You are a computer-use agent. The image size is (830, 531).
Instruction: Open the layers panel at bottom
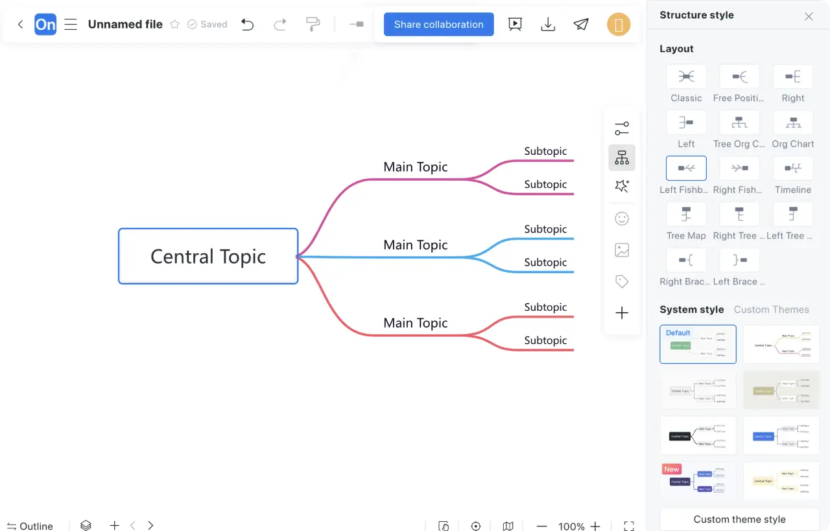[x=86, y=526]
